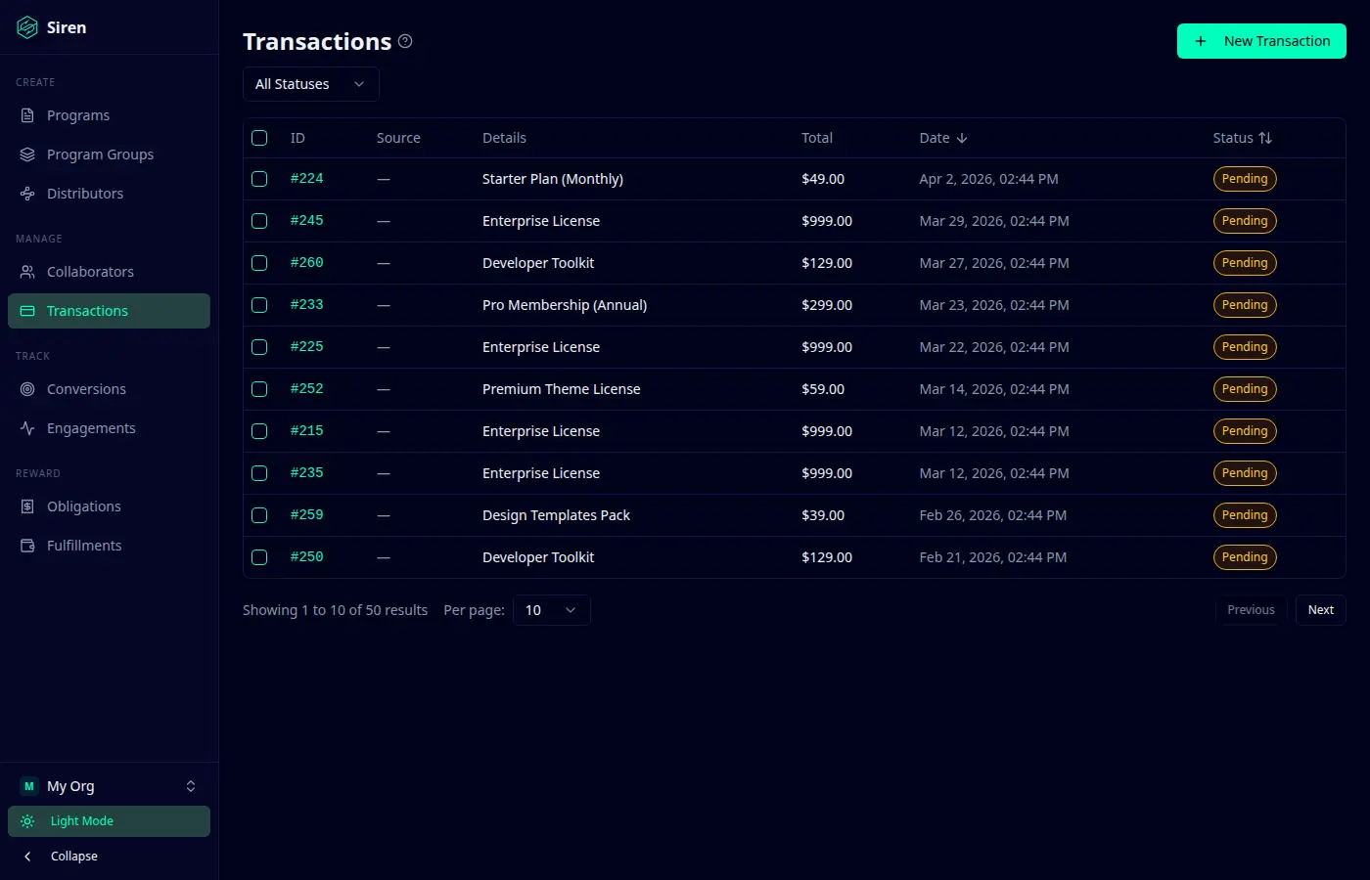The image size is (1370, 880).
Task: Click Collapse to shrink the sidebar
Action: (x=109, y=857)
